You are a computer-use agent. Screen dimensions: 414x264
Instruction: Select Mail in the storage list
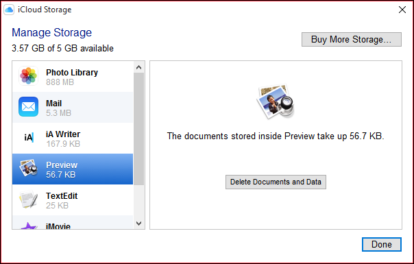(x=73, y=107)
